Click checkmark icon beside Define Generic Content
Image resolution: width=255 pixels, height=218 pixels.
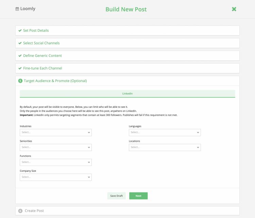[x=20, y=56]
